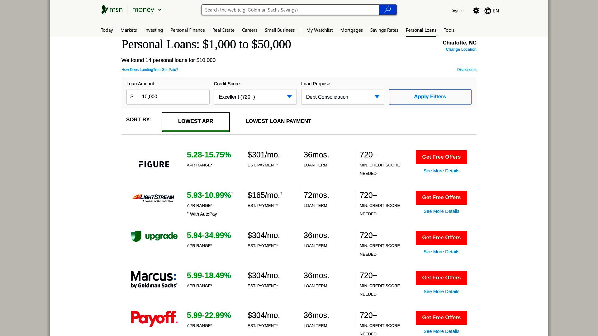This screenshot has width=598, height=336.
Task: Expand the money section dropdown chevron
Action: [x=160, y=10]
